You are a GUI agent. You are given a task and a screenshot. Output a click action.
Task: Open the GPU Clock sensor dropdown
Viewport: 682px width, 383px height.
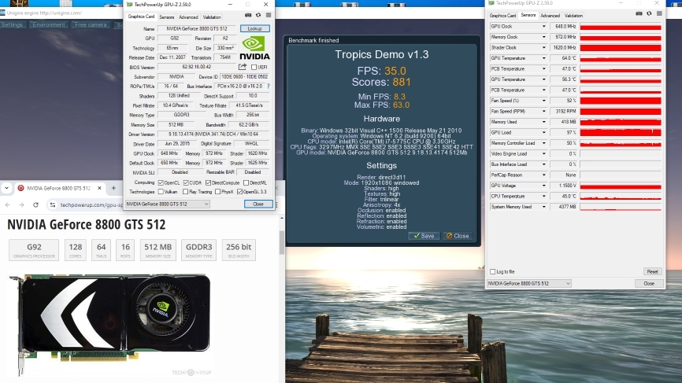[543, 27]
